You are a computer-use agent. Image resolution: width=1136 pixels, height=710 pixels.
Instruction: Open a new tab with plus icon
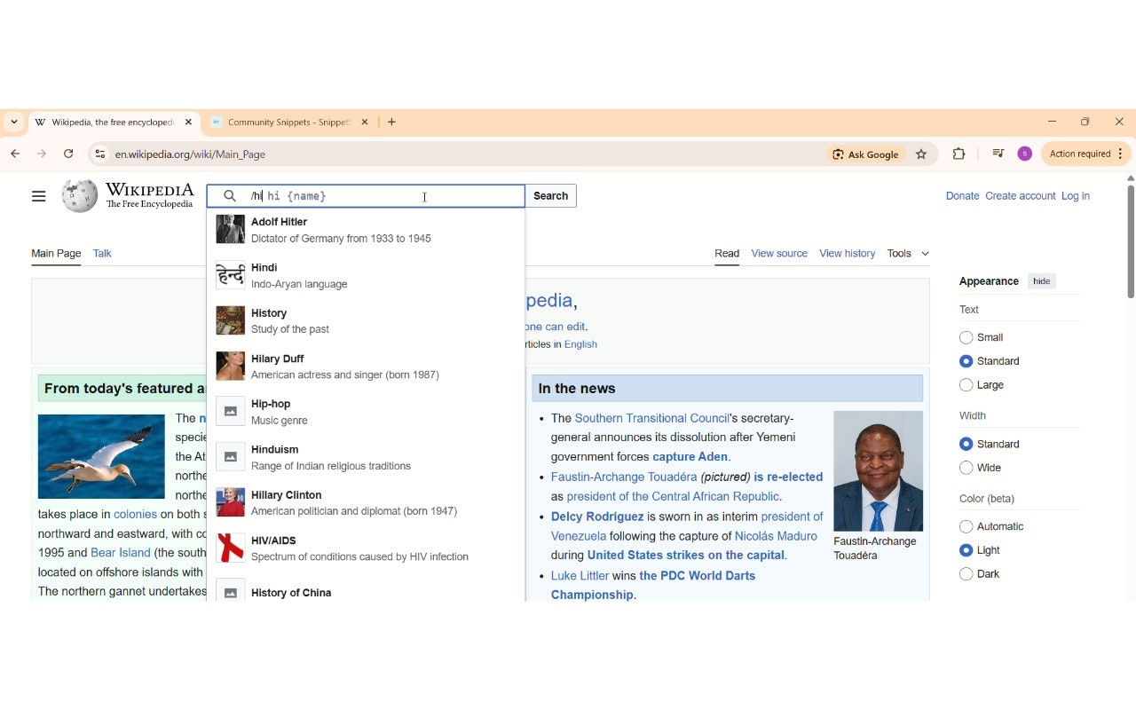pyautogui.click(x=391, y=122)
